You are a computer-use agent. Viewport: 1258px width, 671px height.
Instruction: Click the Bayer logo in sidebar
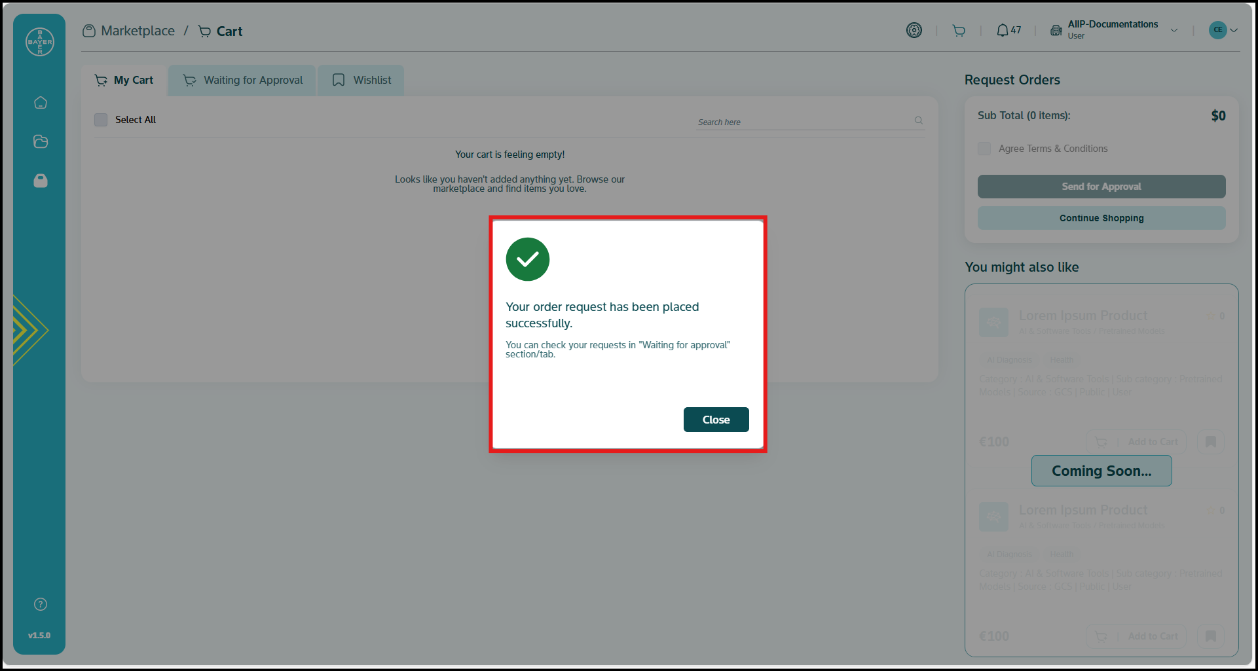[x=39, y=42]
